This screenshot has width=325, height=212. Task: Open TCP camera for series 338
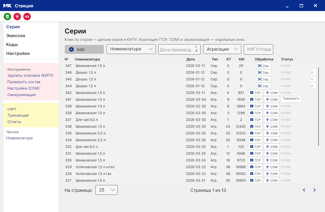[255, 113]
